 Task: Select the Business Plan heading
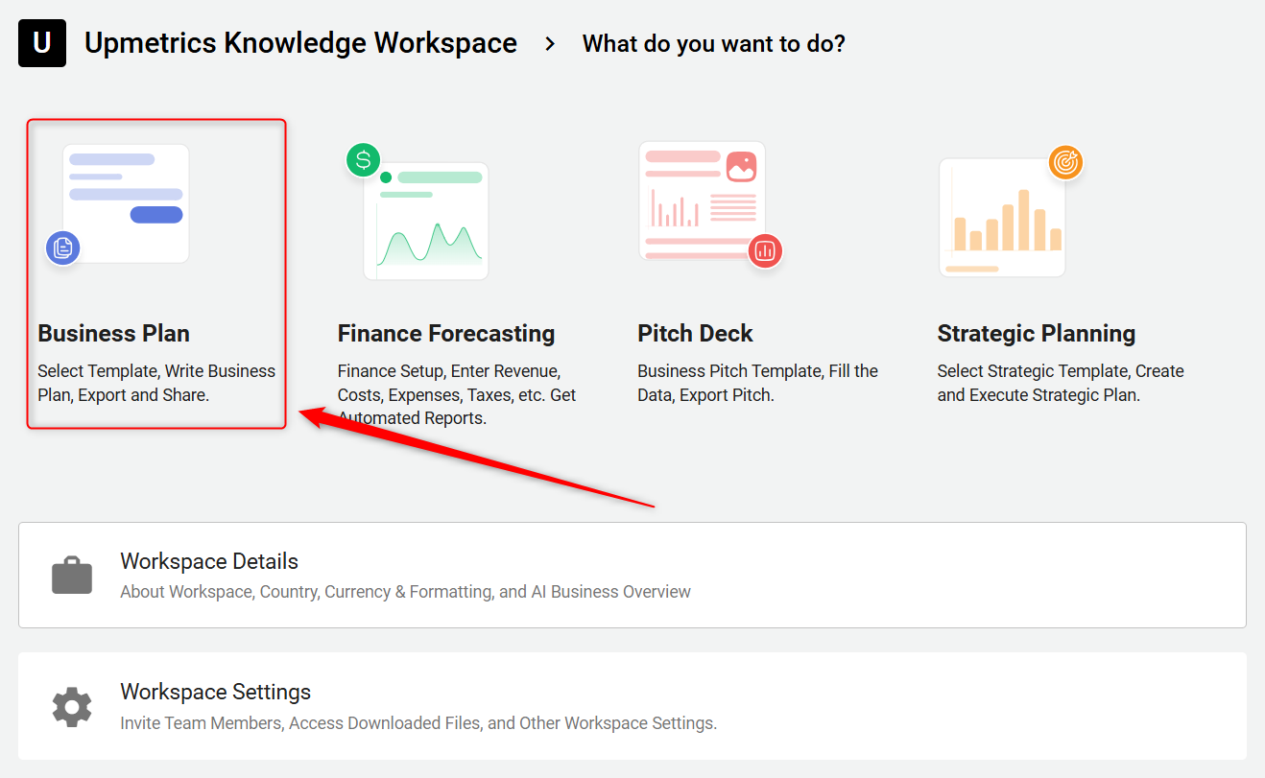(113, 333)
